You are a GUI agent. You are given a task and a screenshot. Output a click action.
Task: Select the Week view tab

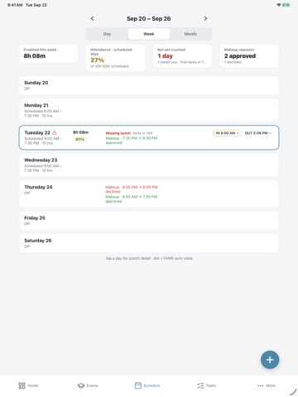coord(149,34)
